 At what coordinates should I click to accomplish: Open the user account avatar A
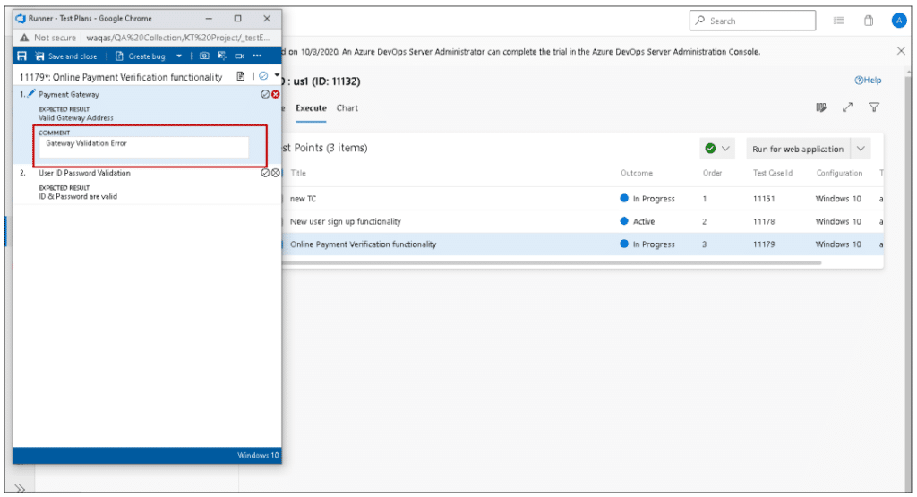pos(899,21)
